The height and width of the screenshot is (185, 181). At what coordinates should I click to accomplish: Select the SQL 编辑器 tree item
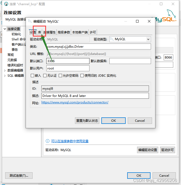(x=16, y=76)
